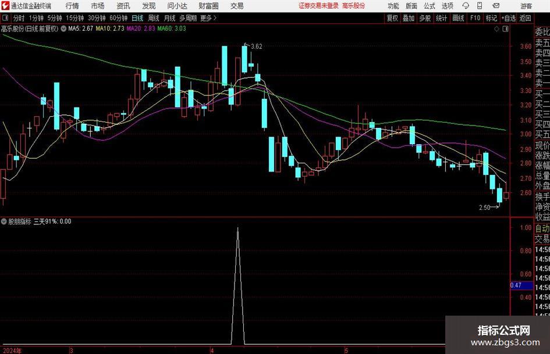Click the month 4 marker on the time axis
The height and width of the screenshot is (354, 550).
tap(212, 351)
